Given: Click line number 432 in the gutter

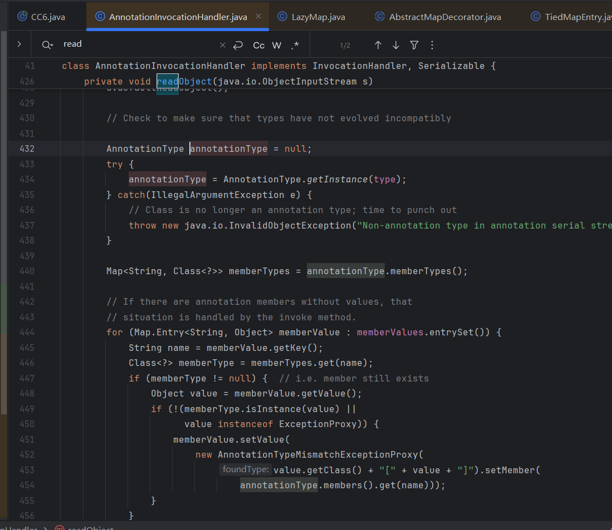Looking at the screenshot, I should coord(27,149).
